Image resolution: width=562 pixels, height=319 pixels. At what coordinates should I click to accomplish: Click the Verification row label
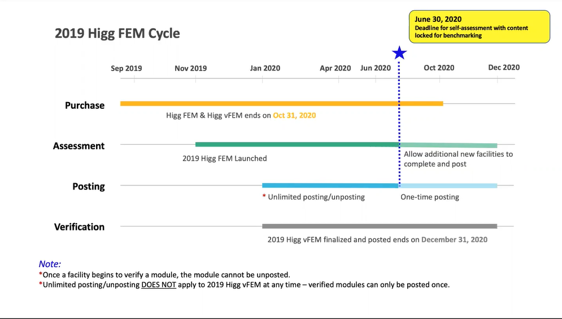point(79,227)
